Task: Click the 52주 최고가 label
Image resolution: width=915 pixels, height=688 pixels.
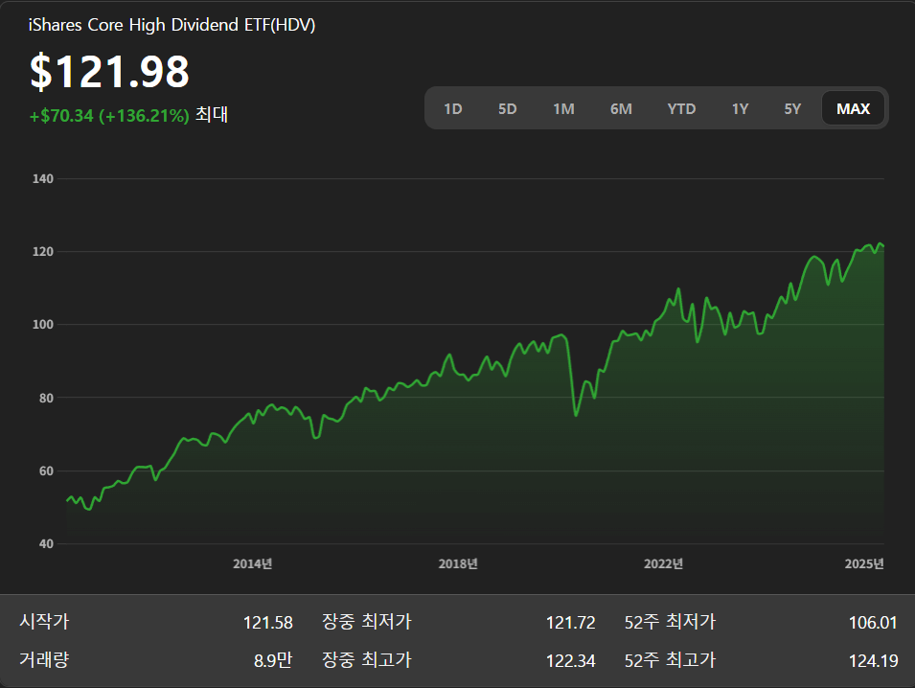Action: pyautogui.click(x=670, y=659)
